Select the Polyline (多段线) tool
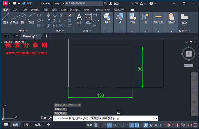Screen dimensions: 199x129 pyautogui.click(x=14, y=18)
